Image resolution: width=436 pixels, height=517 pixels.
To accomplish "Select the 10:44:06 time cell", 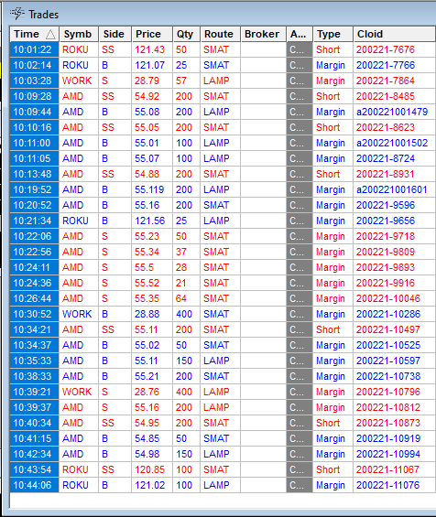I will coord(34,485).
